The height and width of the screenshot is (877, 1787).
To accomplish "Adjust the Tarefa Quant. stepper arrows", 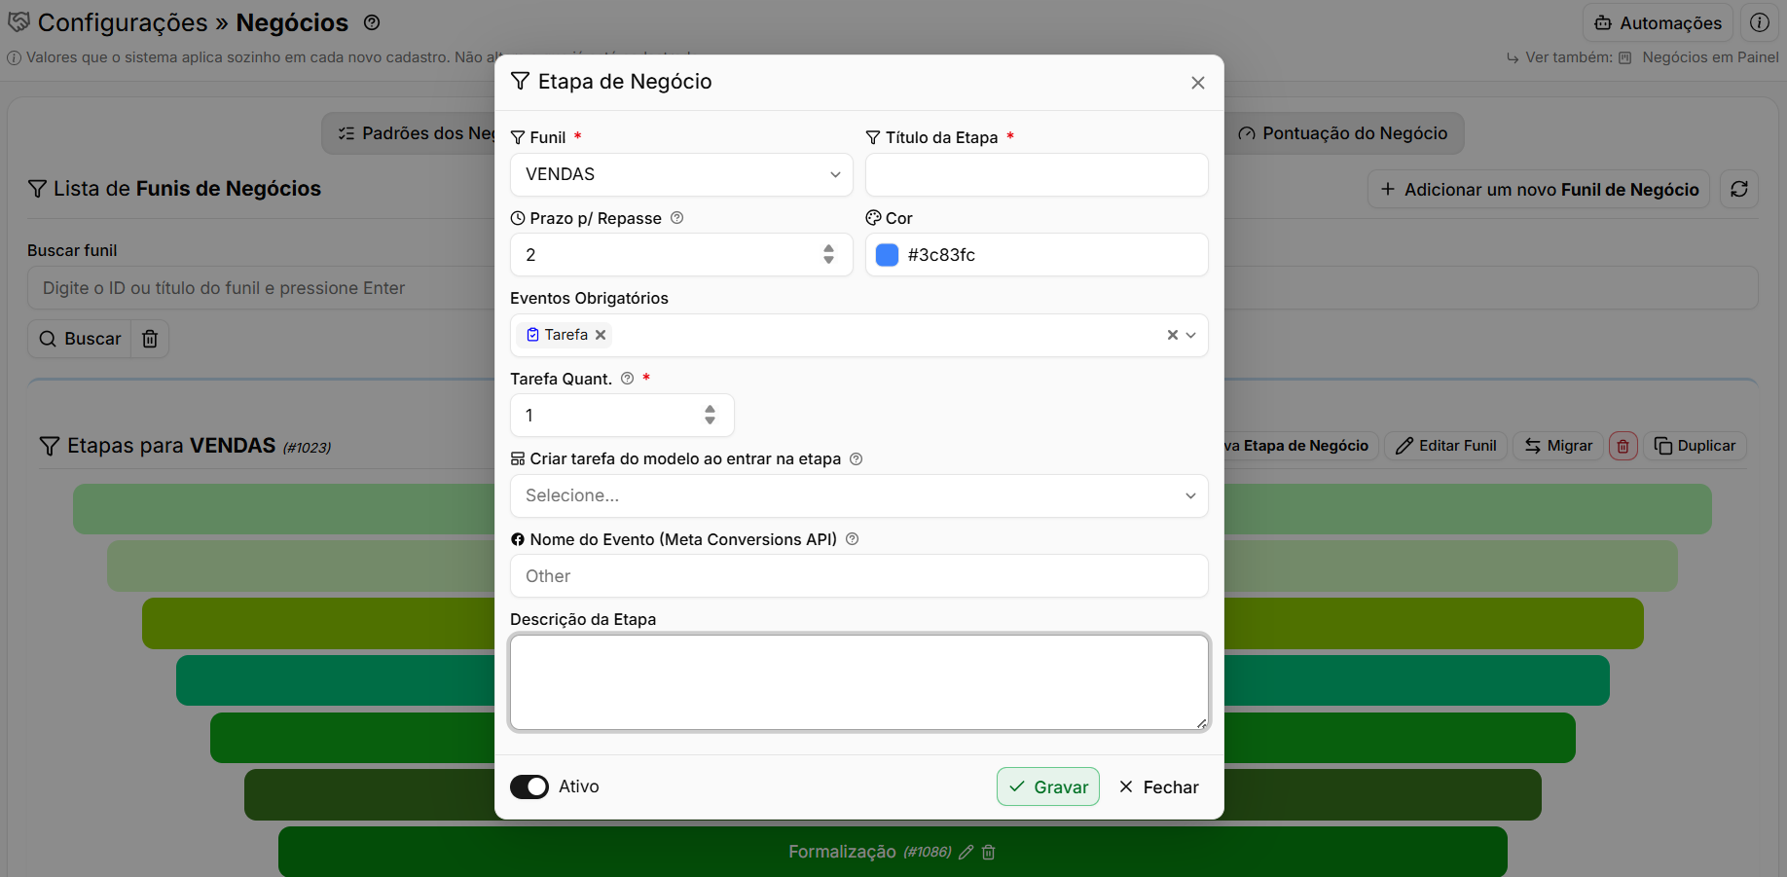I will pos(710,415).
